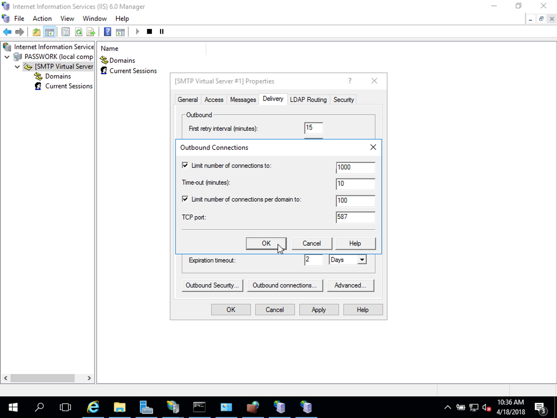Export the list using toolbar icon
This screenshot has width=557, height=418.
coord(91,31)
